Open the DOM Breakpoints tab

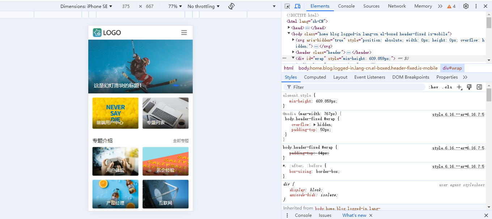pos(411,77)
